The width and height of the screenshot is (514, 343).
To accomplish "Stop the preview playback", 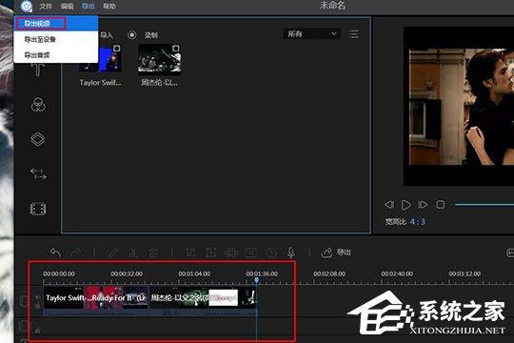I will click(x=441, y=205).
